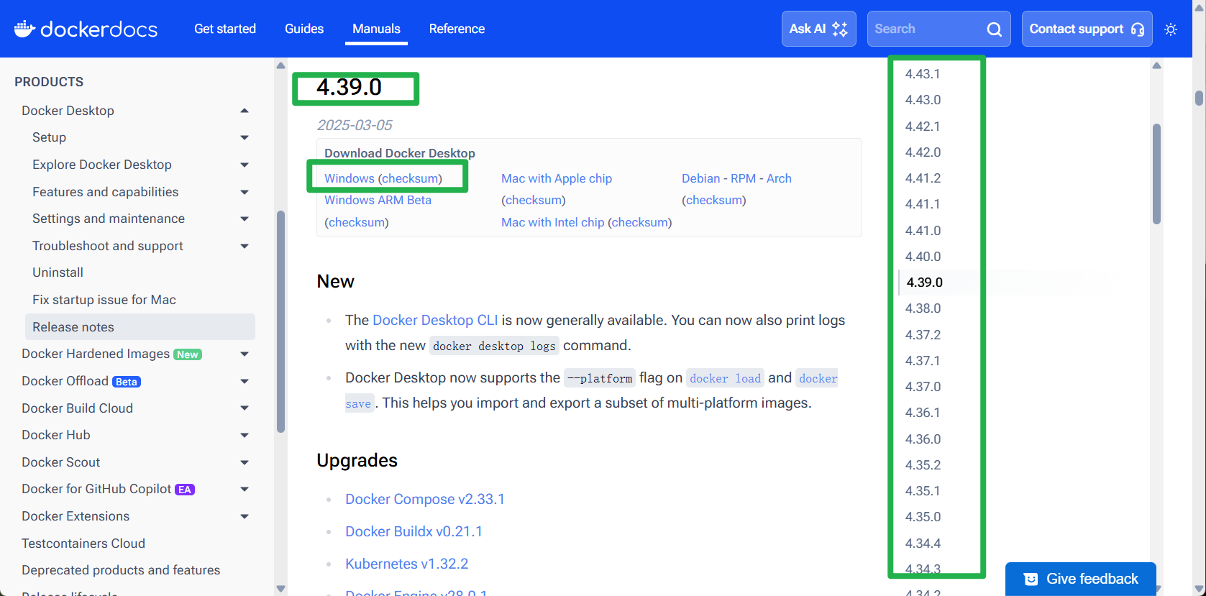This screenshot has height=596, width=1206.
Task: Open the Guides menu
Action: coord(304,29)
